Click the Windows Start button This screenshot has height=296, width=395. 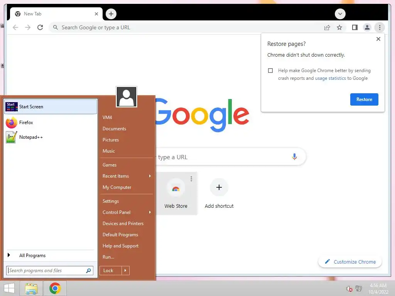click(9, 288)
